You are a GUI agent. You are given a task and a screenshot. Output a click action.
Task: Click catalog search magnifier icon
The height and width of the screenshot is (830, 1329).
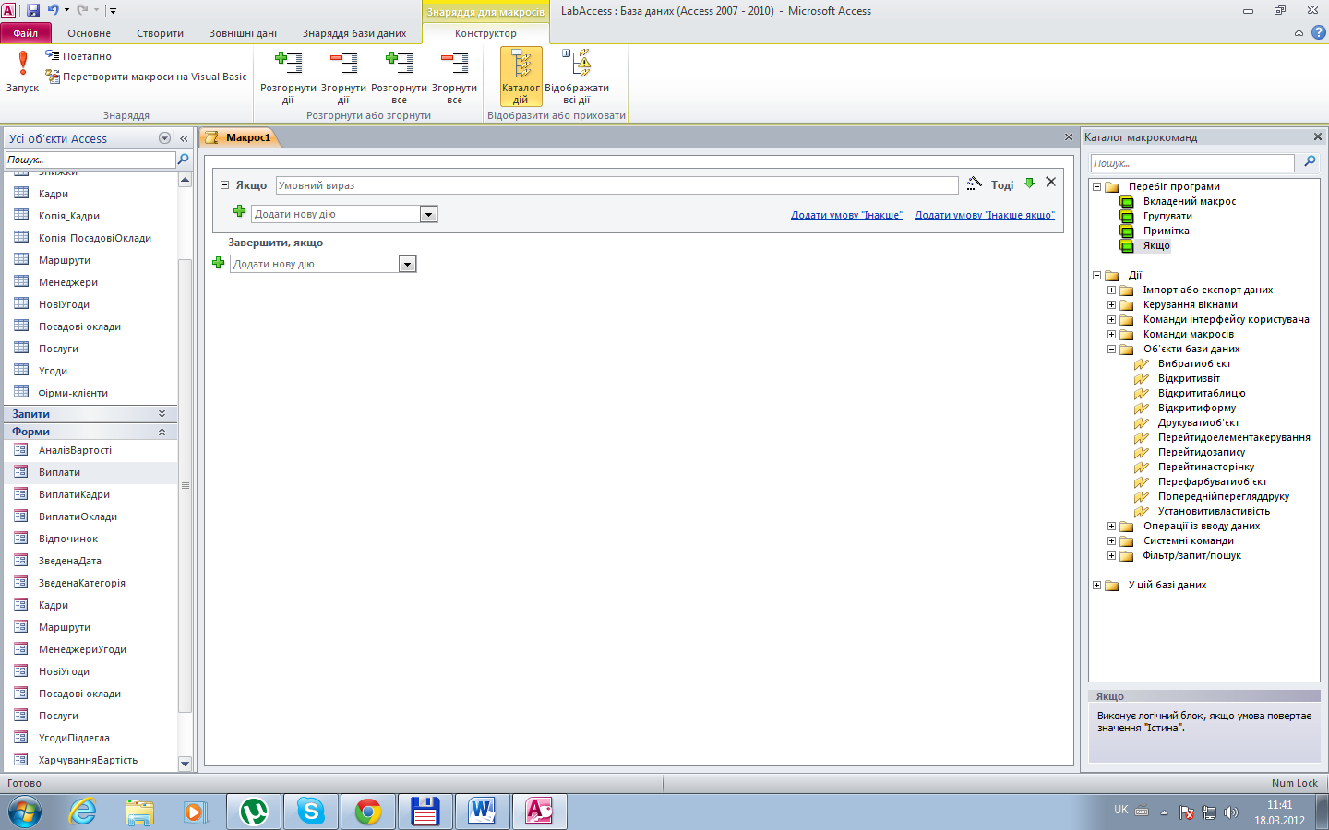(1309, 162)
